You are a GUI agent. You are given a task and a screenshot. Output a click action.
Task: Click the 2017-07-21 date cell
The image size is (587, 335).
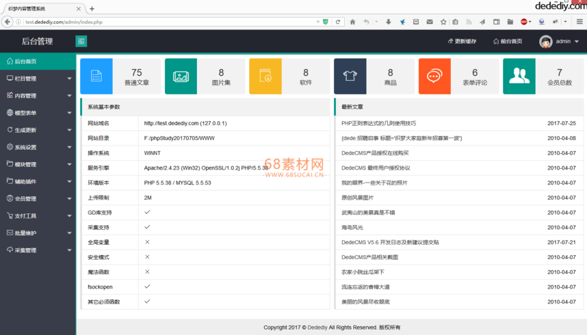point(562,242)
